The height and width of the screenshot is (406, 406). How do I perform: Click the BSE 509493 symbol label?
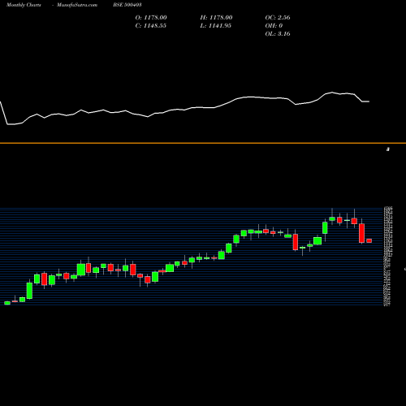pyautogui.click(x=127, y=5)
